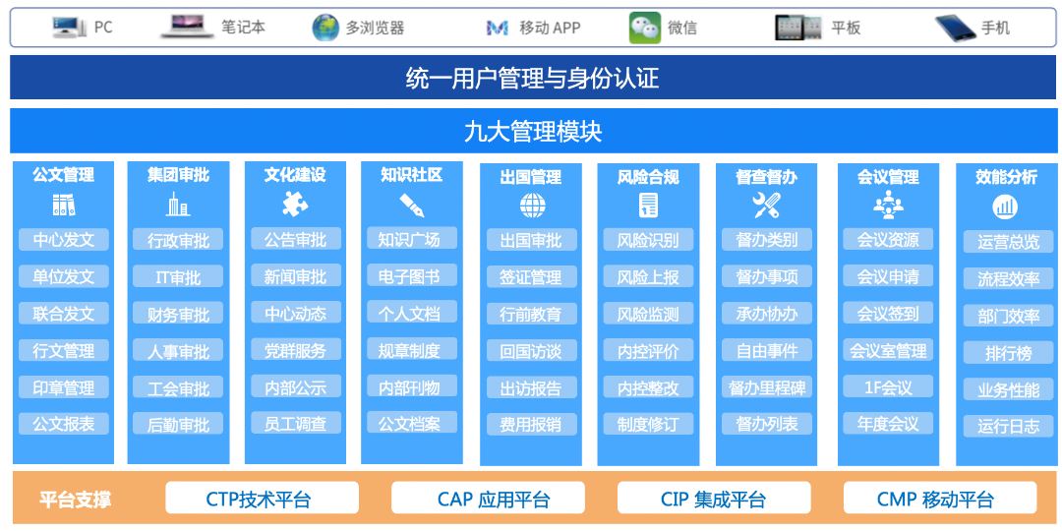Open 财务审批 item
The image size is (1062, 531).
coord(178,315)
